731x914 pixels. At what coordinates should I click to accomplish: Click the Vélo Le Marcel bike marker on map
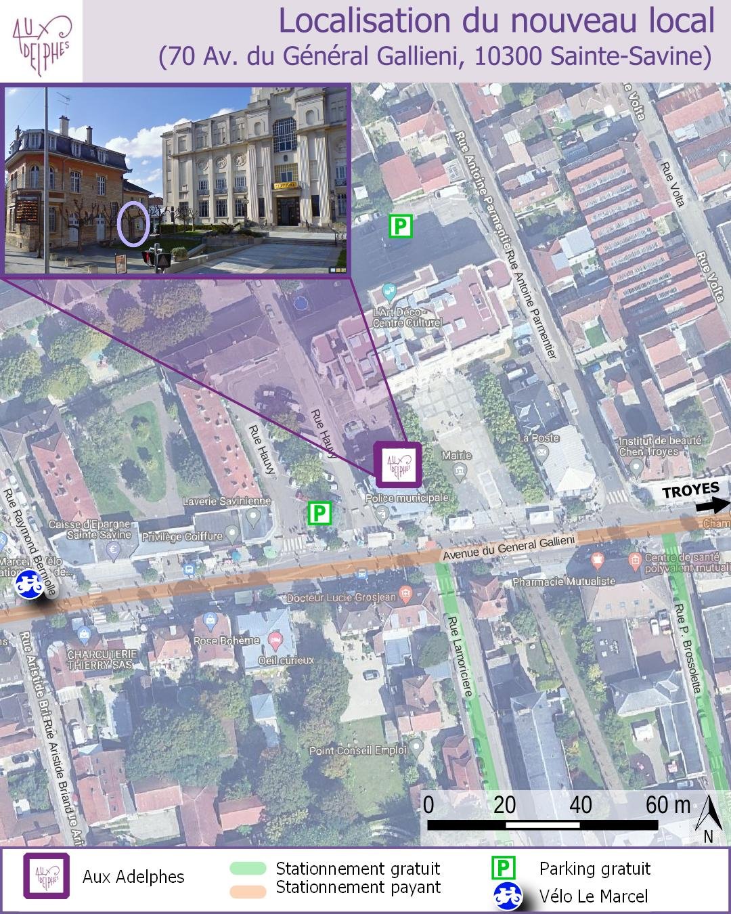tap(29, 585)
